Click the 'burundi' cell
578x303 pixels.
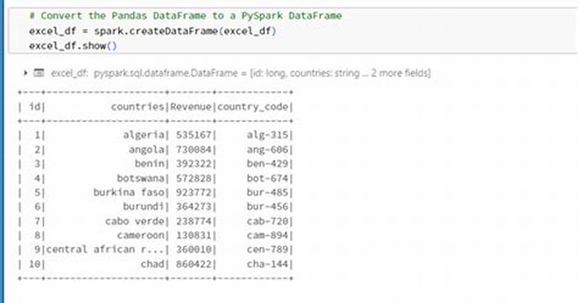point(144,207)
